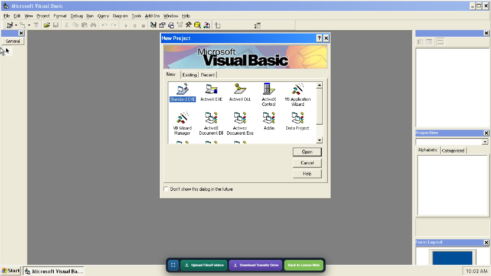Viewport: 491px width, 276px height.
Task: Open the Properties Window toolbar icon
Action: [162, 25]
